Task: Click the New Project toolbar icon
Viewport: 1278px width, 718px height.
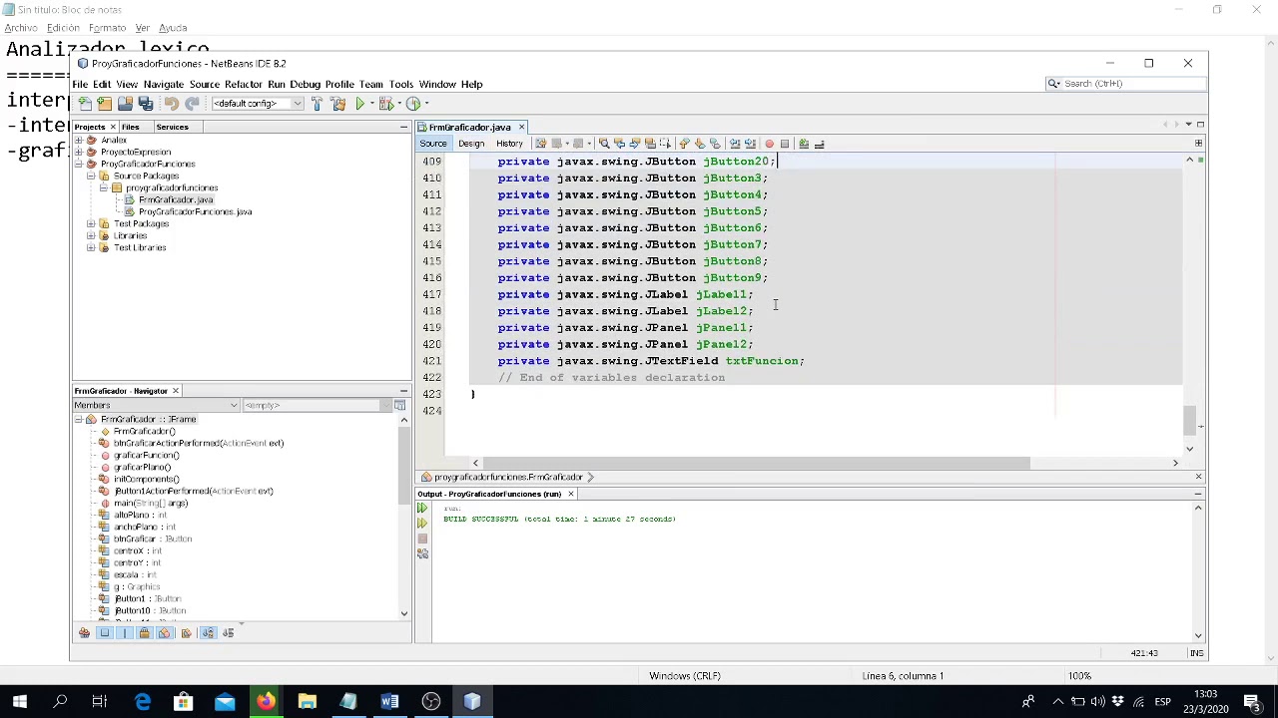Action: click(x=105, y=104)
